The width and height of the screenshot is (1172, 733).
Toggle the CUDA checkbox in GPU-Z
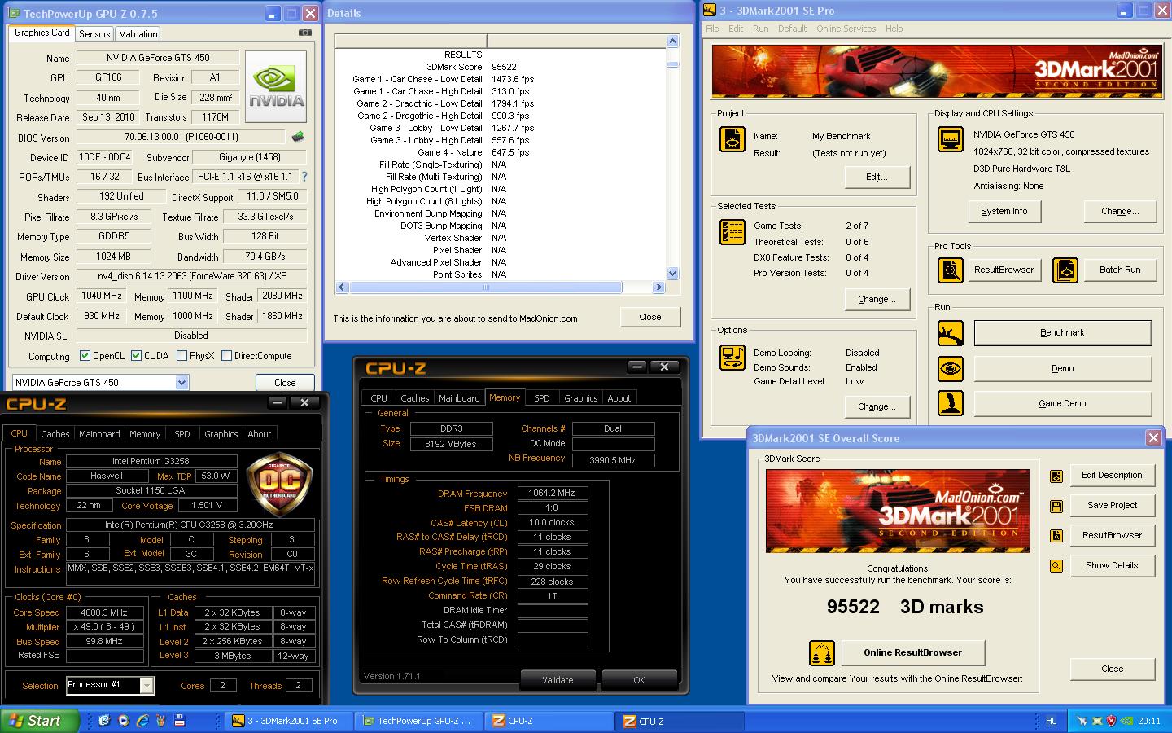pos(137,356)
